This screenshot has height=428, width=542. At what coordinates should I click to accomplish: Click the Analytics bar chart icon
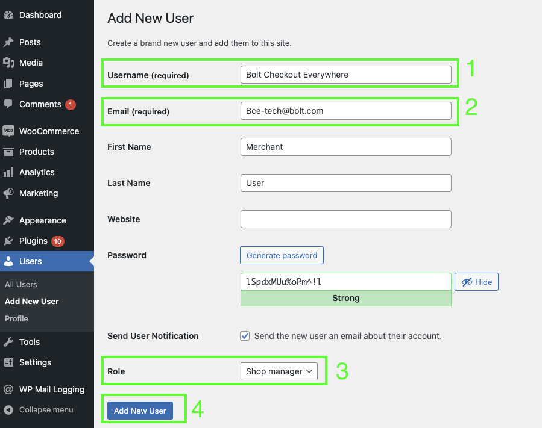coord(8,172)
